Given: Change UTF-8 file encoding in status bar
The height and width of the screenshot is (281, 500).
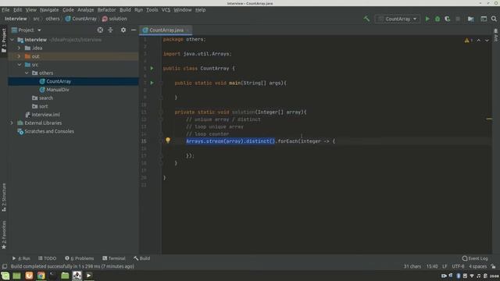Looking at the screenshot, I should click(x=459, y=266).
